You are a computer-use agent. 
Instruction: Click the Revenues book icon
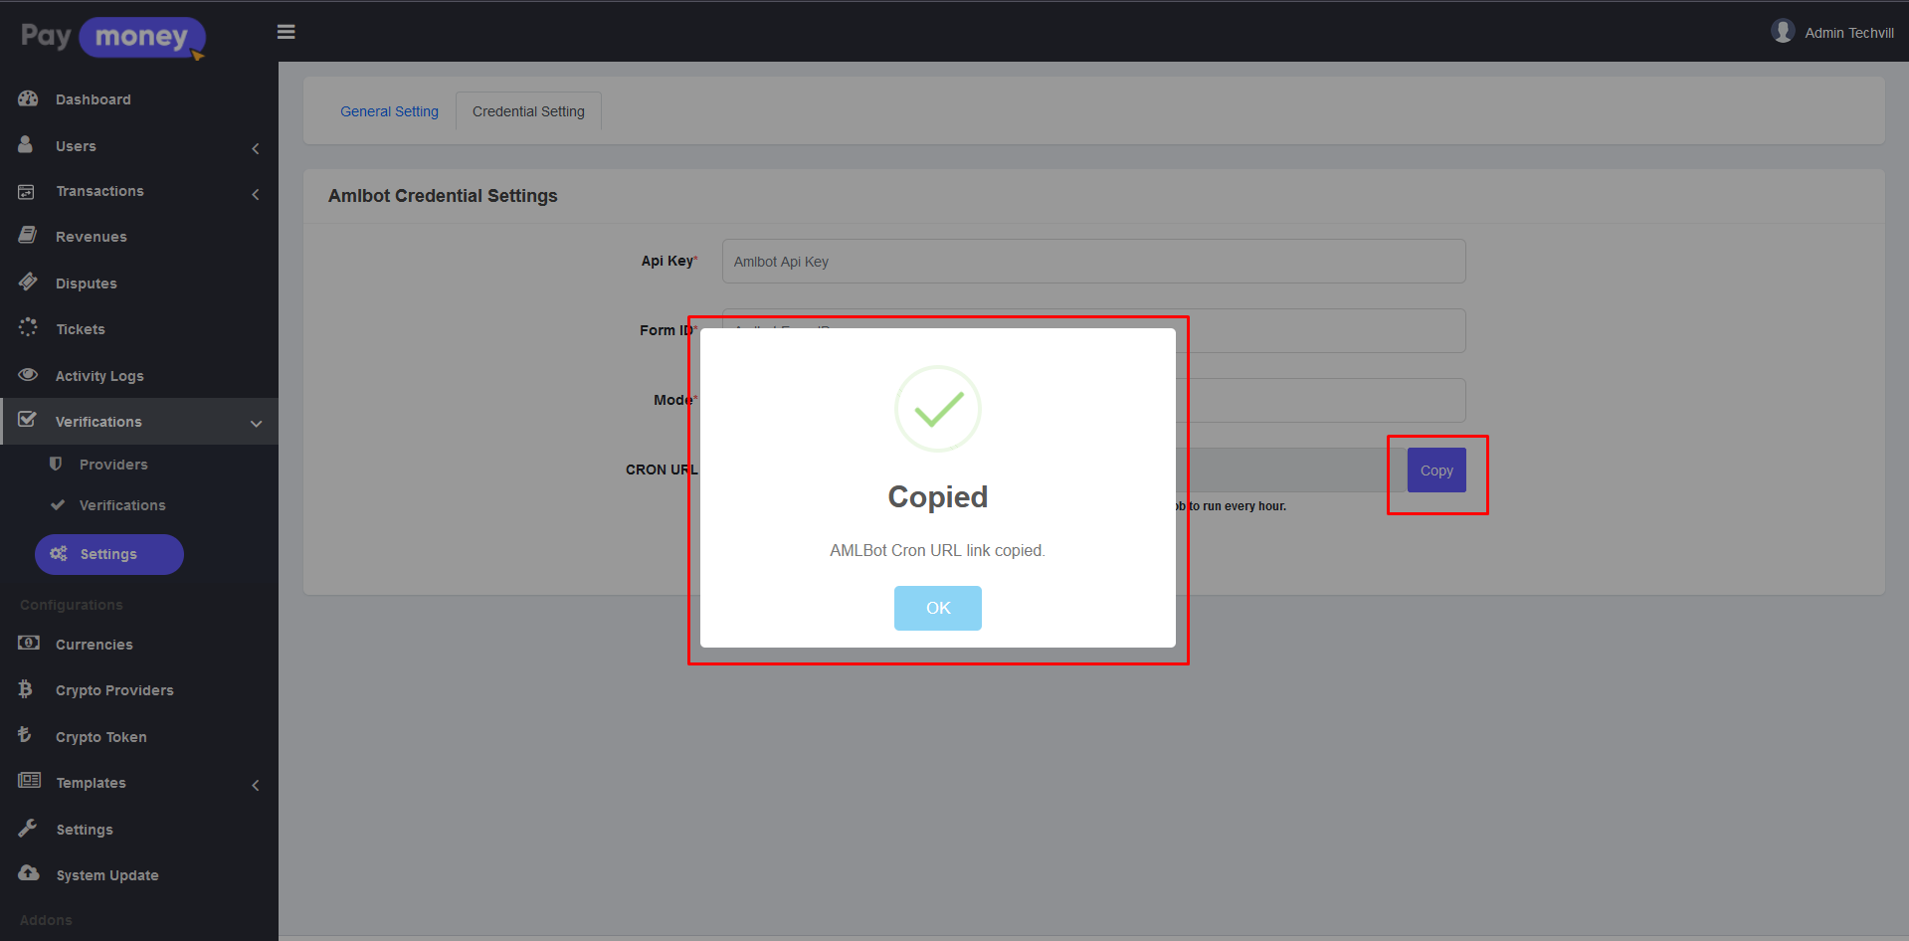coord(28,236)
